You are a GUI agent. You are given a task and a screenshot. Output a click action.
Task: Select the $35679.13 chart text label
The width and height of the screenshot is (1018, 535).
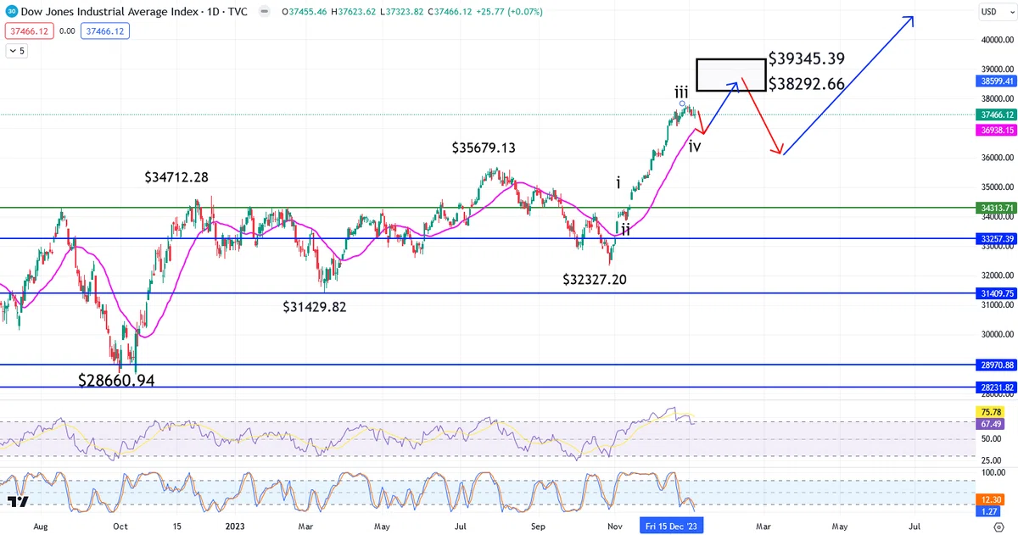coord(484,148)
